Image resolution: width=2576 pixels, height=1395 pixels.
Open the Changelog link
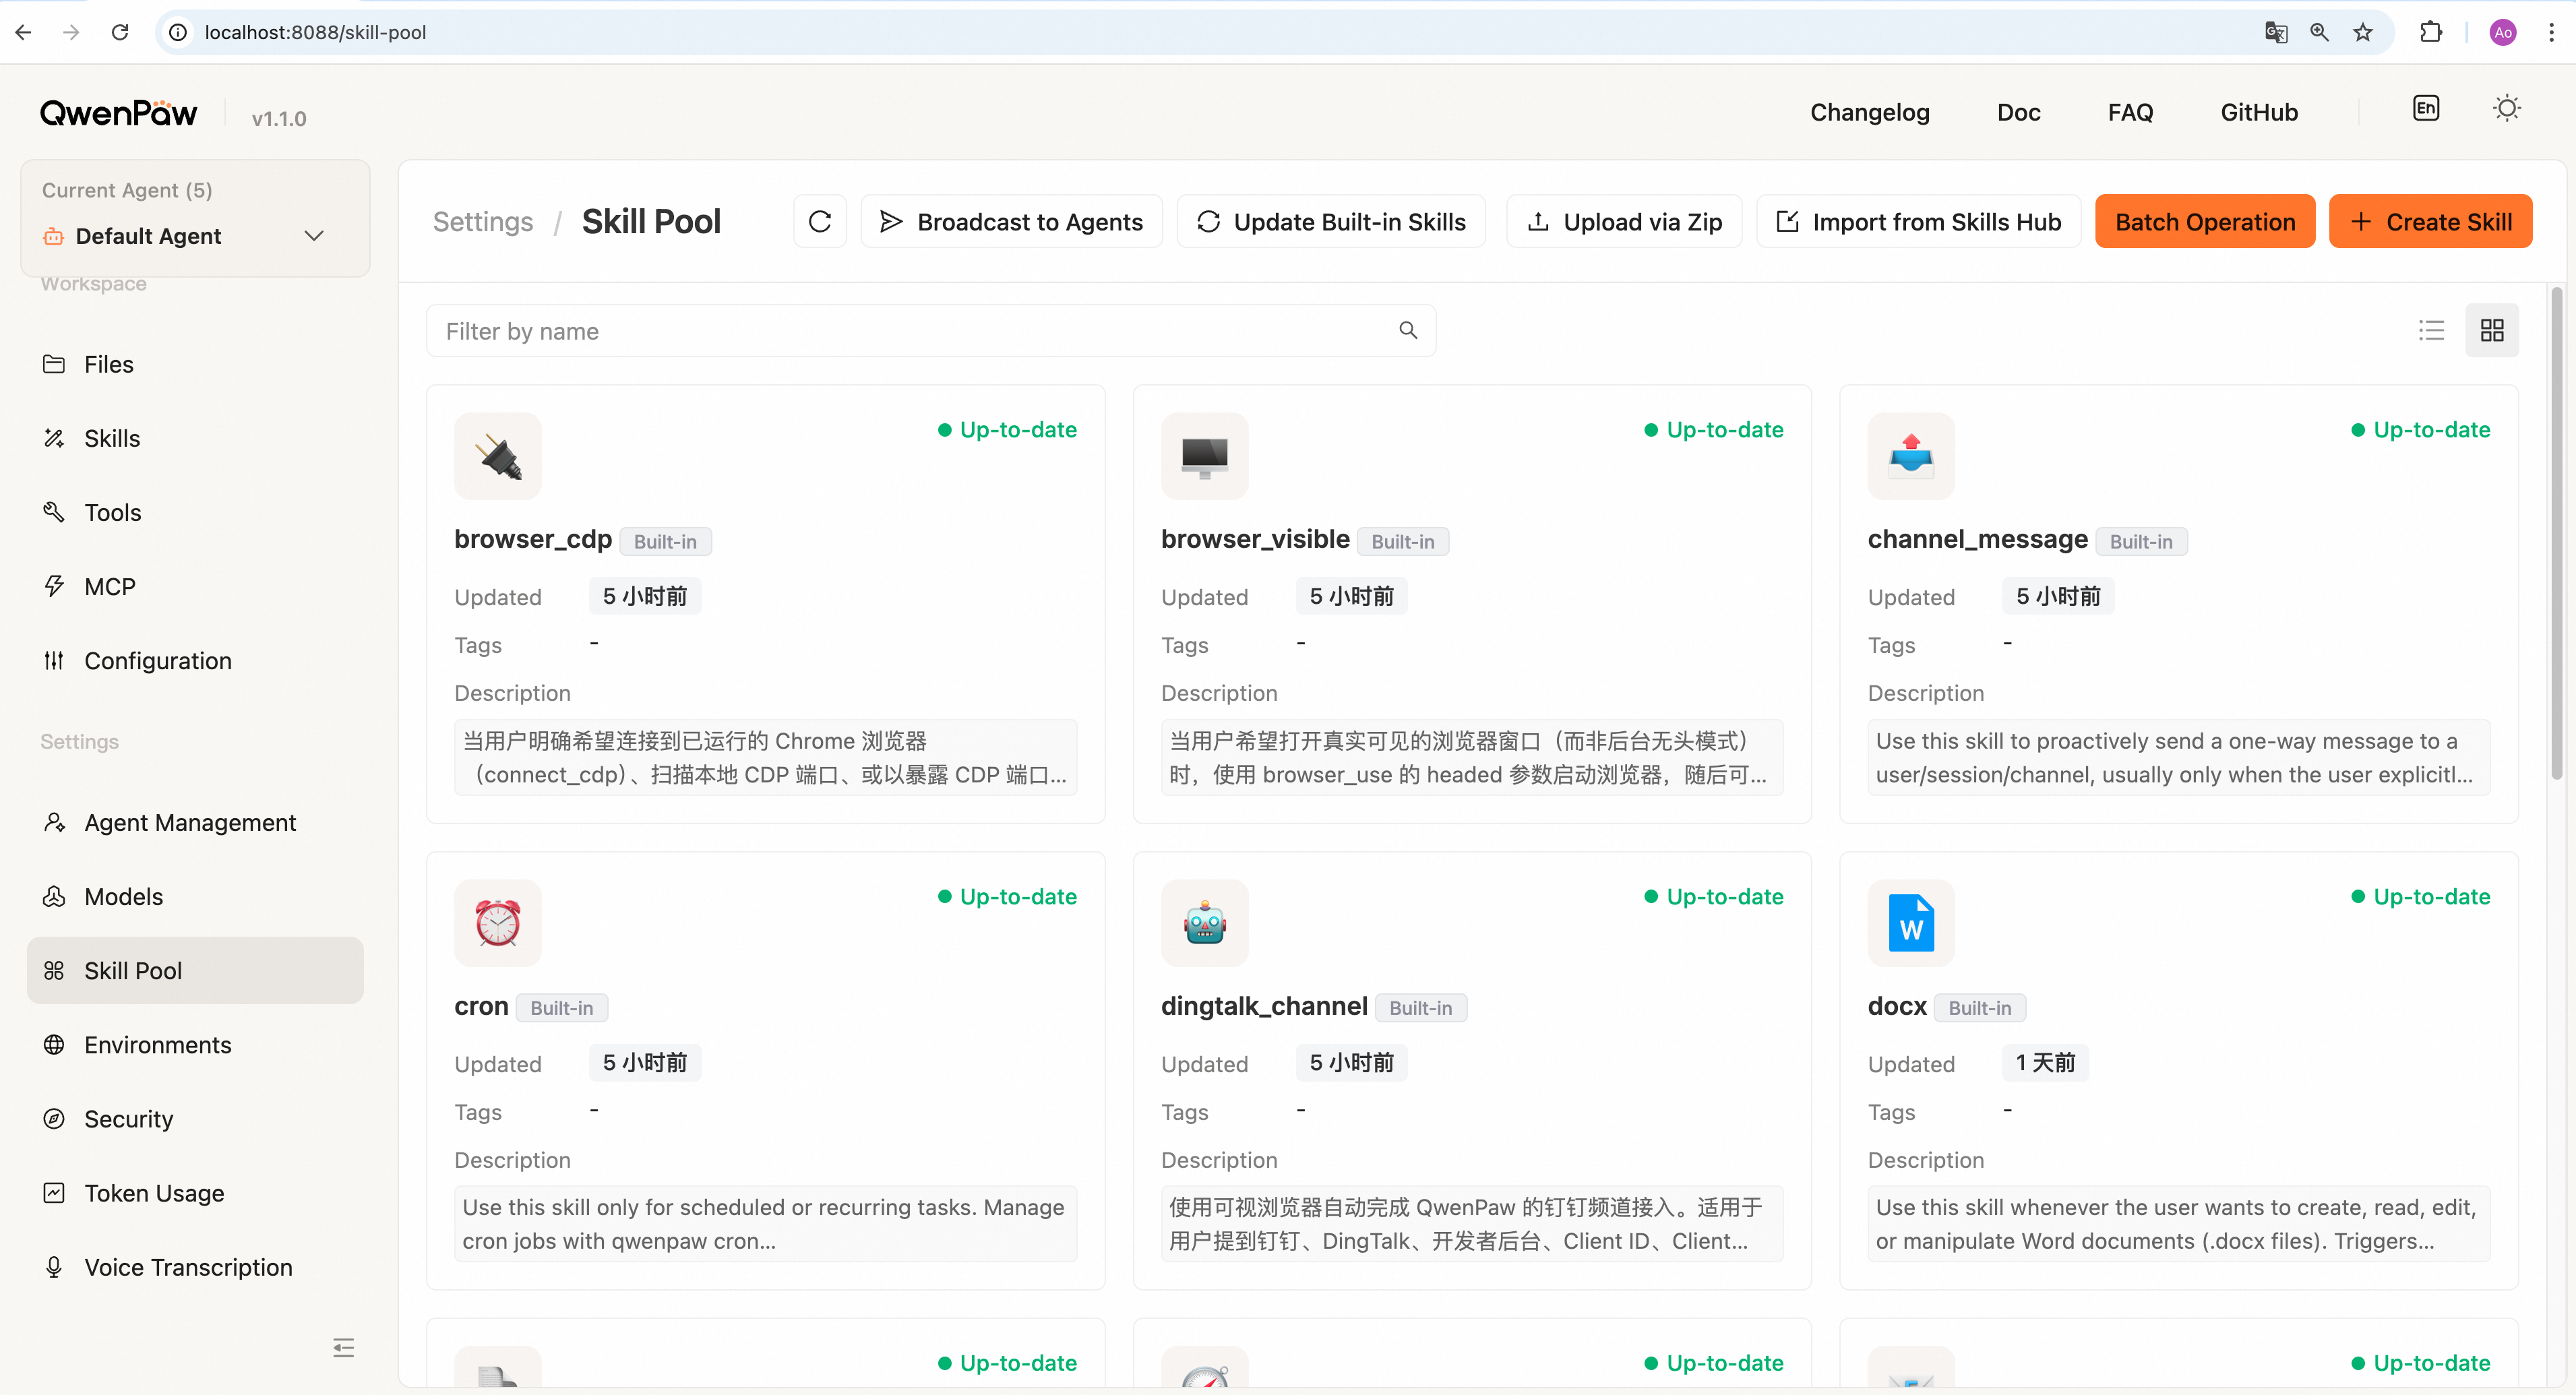[x=1869, y=112]
